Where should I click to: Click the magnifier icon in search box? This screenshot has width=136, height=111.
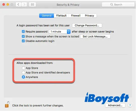tap(112, 5)
